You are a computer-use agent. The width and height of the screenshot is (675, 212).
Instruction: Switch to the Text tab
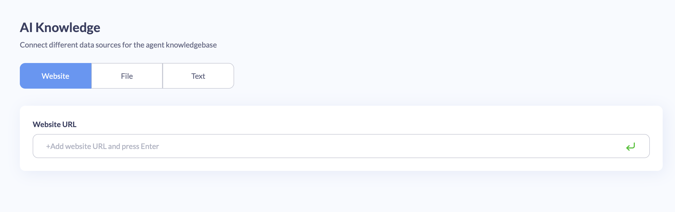(x=198, y=76)
